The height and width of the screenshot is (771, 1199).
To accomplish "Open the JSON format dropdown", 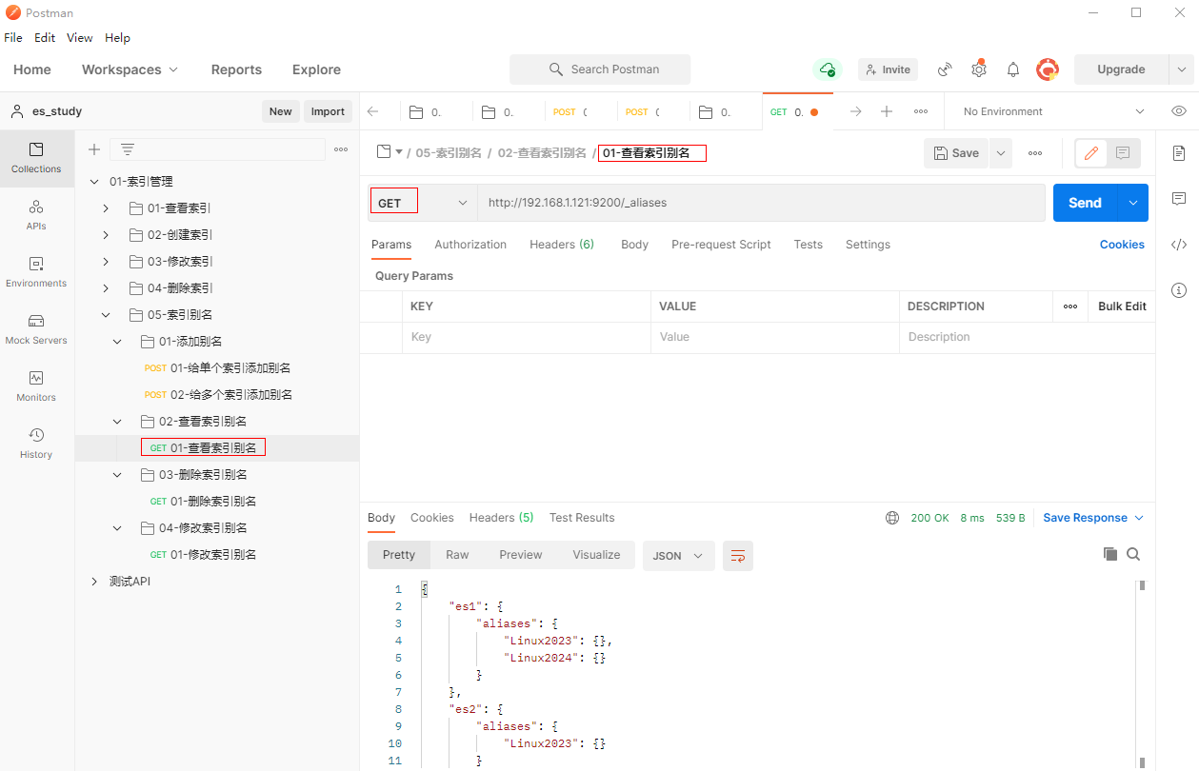I will pos(678,556).
